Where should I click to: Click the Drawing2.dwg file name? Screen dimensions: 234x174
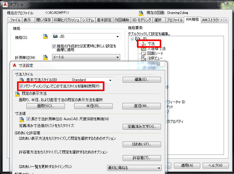[178, 13]
